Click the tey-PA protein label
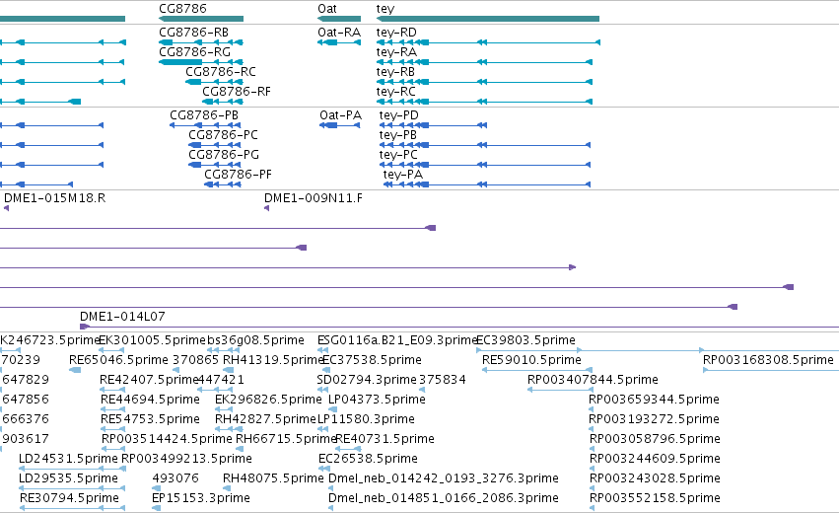Image resolution: width=839 pixels, height=513 pixels. [x=403, y=175]
